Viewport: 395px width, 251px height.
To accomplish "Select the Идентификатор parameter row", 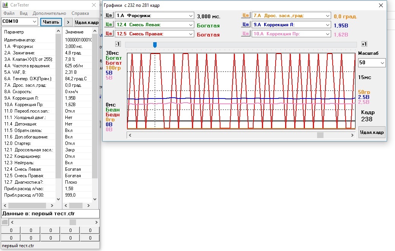I will (29, 40).
